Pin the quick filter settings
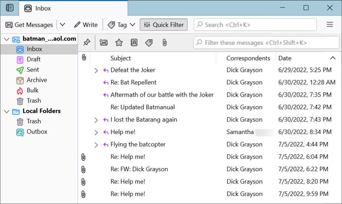Screen dimensions: 342x204 (x=87, y=43)
